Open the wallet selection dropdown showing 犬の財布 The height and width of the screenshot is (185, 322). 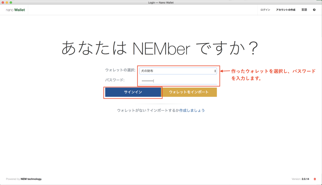(x=178, y=71)
